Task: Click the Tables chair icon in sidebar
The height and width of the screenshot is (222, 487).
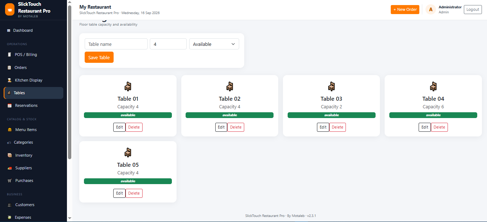Action: [x=9, y=93]
